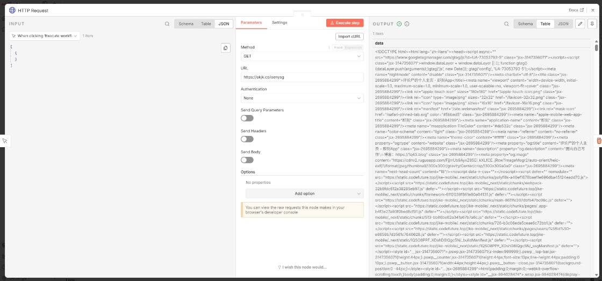Switch to the Settings tab
Image resolution: width=602 pixels, height=281 pixels.
pyautogui.click(x=279, y=23)
